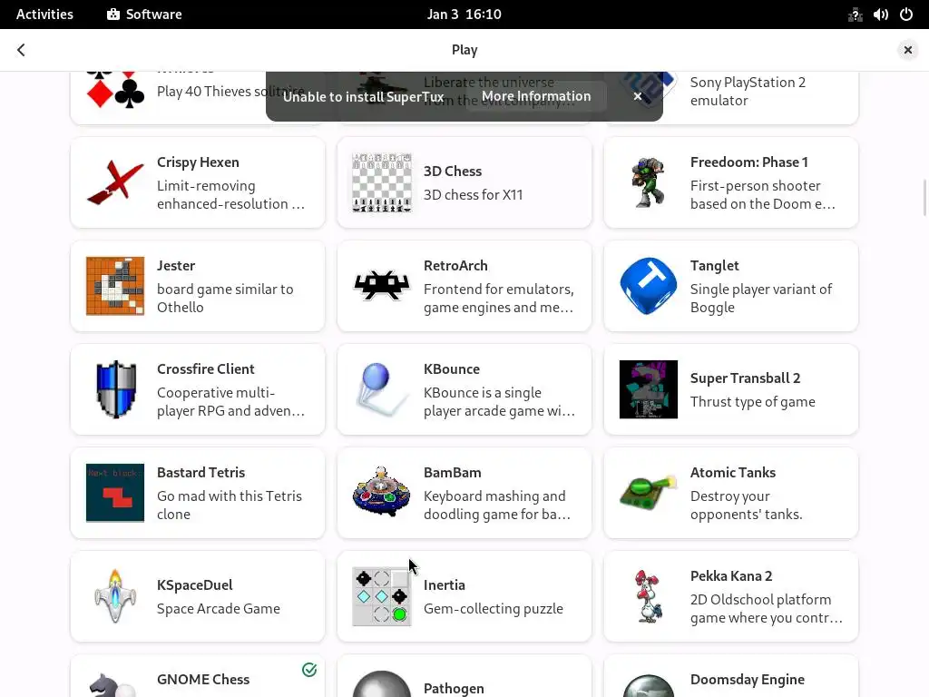Open the Pathogen title text
Image resolution: width=929 pixels, height=697 pixels.
click(454, 689)
